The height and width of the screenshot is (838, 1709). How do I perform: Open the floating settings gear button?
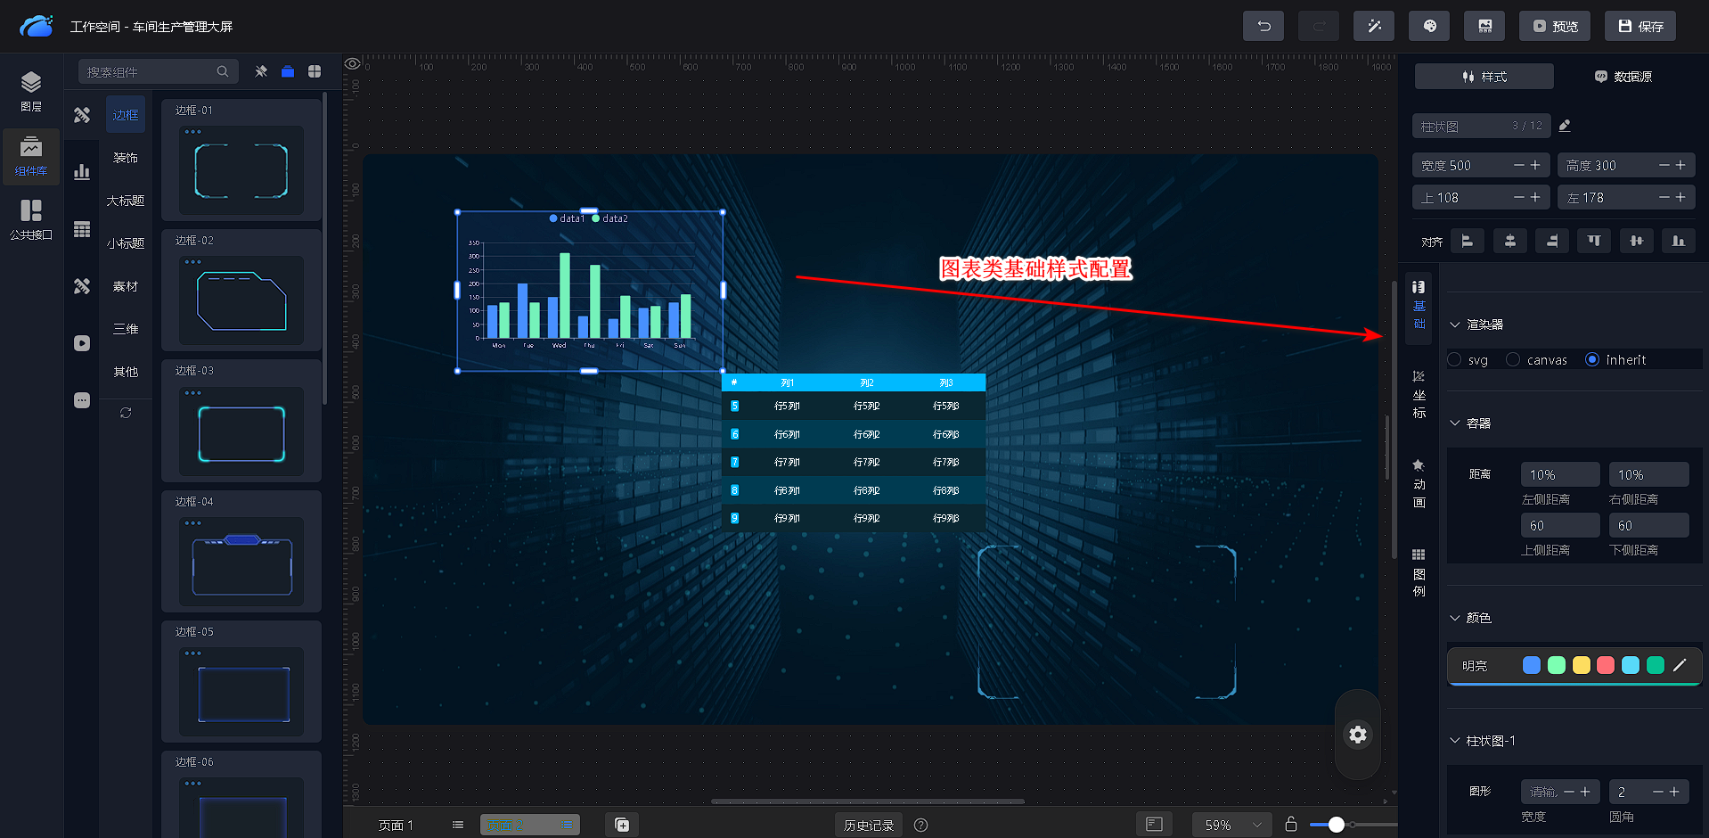point(1357,735)
